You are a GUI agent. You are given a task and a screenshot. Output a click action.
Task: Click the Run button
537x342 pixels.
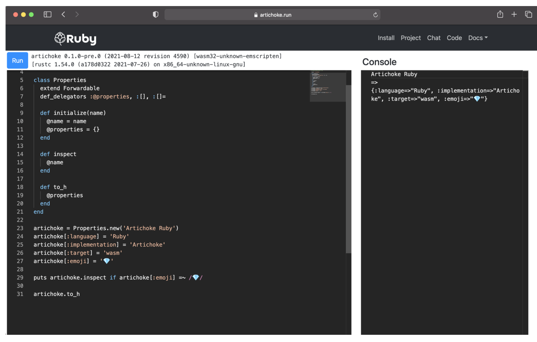[17, 61]
